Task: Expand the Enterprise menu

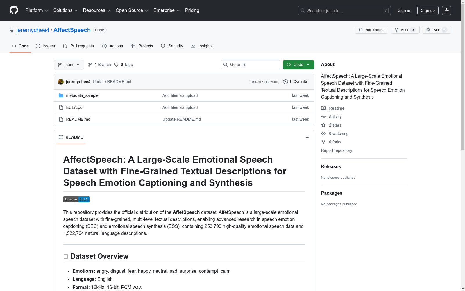Action: pos(167,10)
